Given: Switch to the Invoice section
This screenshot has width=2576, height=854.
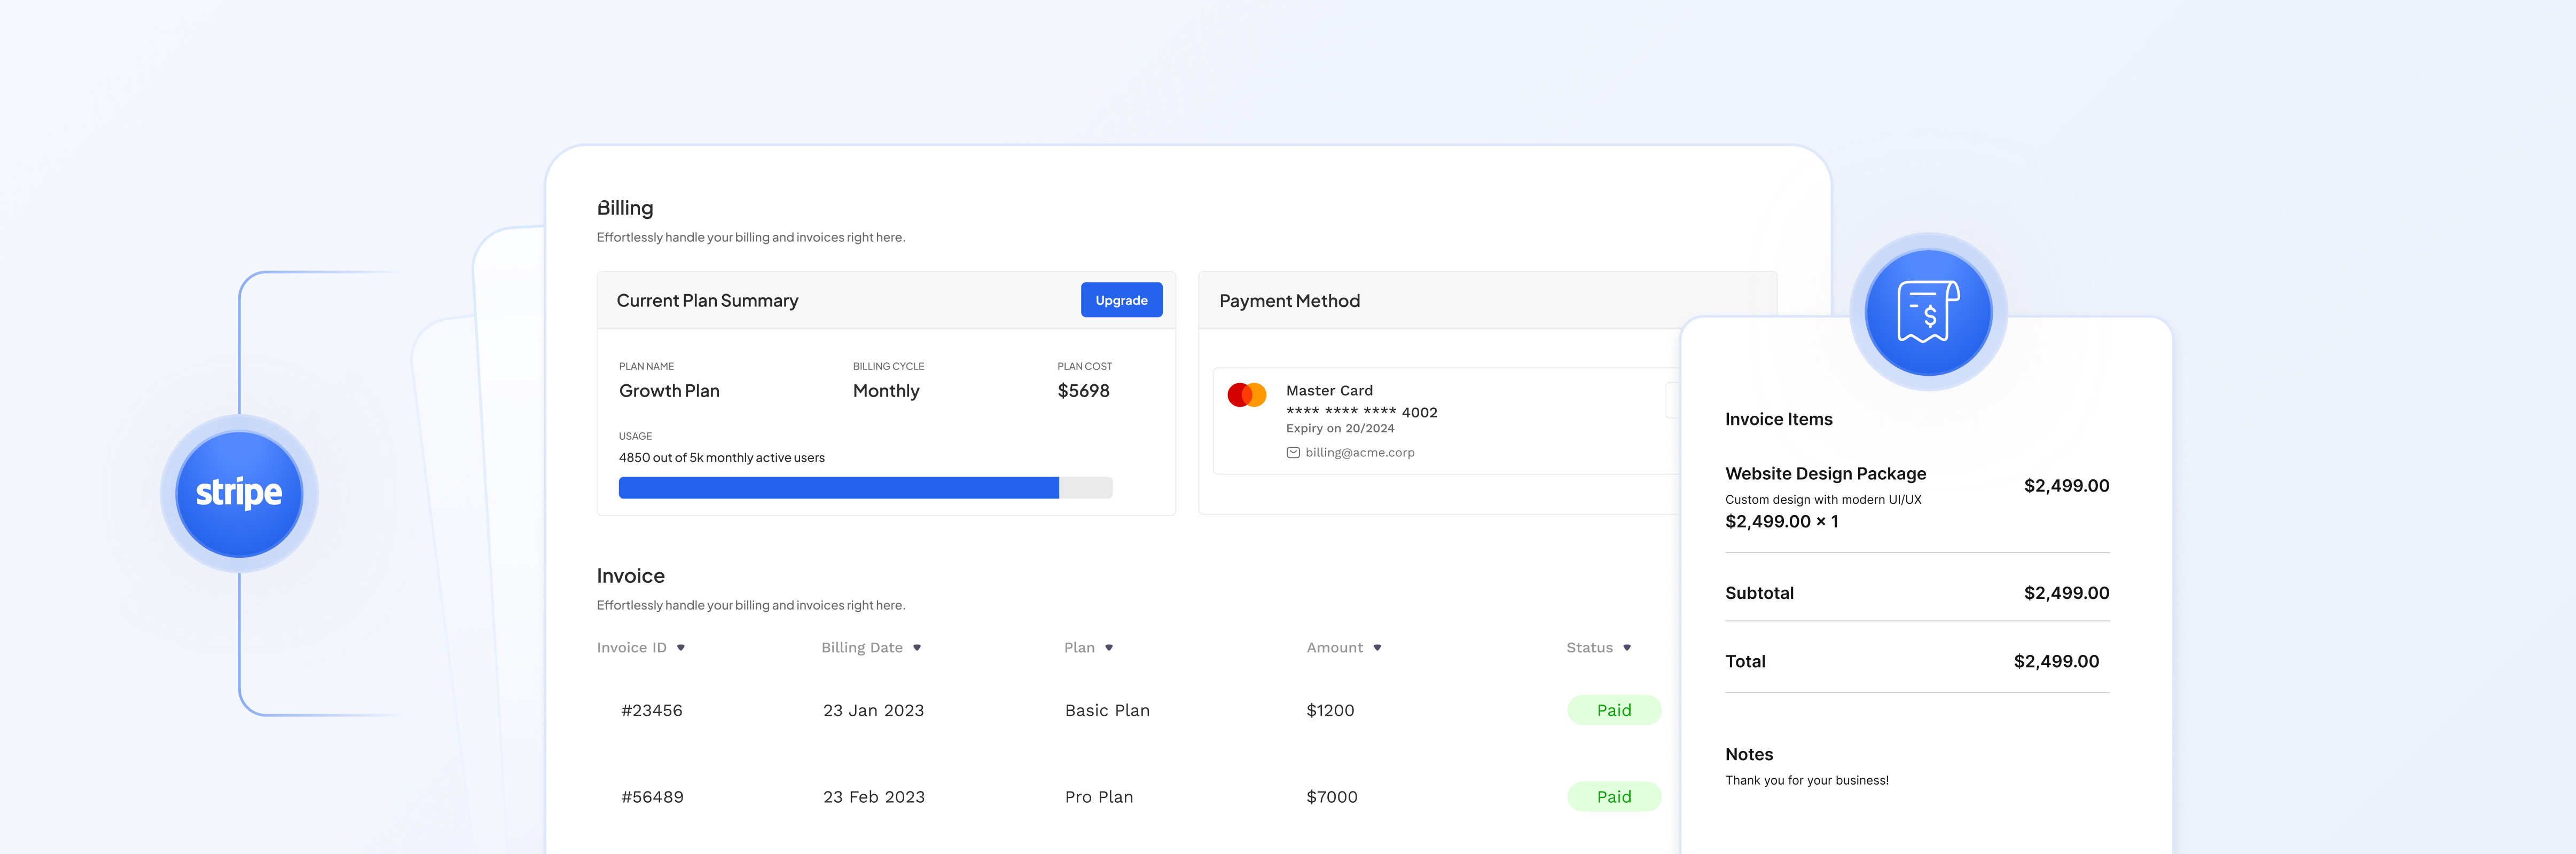Looking at the screenshot, I should 631,575.
